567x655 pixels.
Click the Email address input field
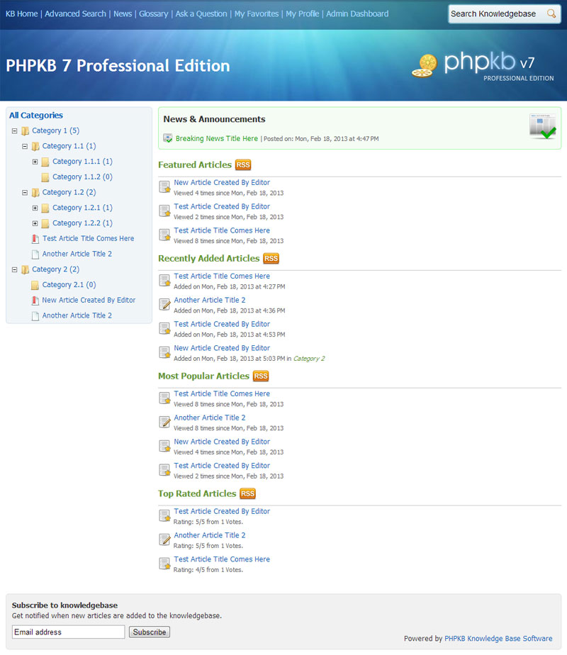click(67, 632)
